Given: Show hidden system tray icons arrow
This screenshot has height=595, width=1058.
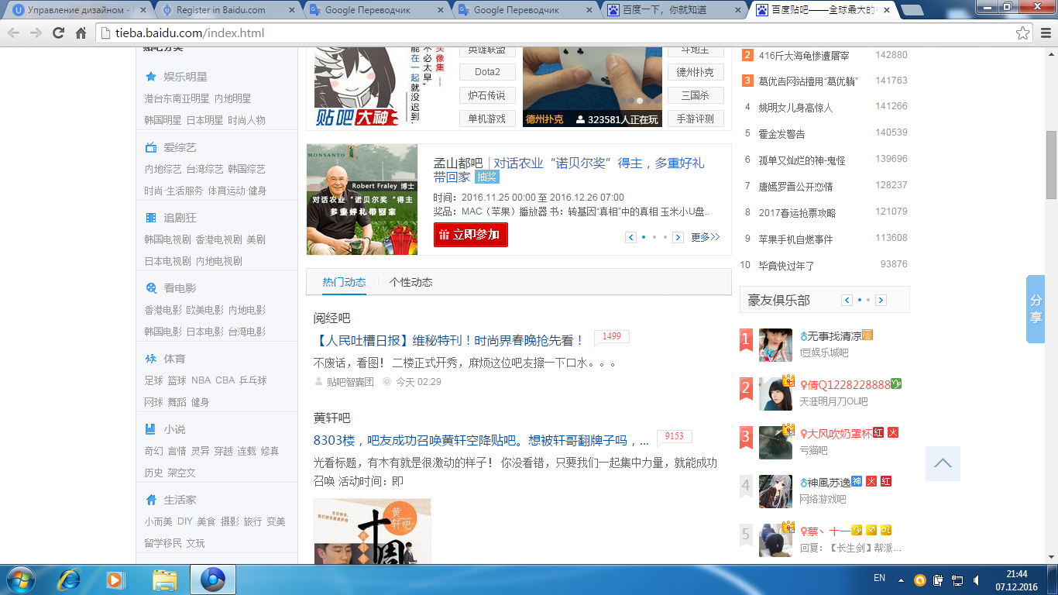Looking at the screenshot, I should pyautogui.click(x=901, y=580).
